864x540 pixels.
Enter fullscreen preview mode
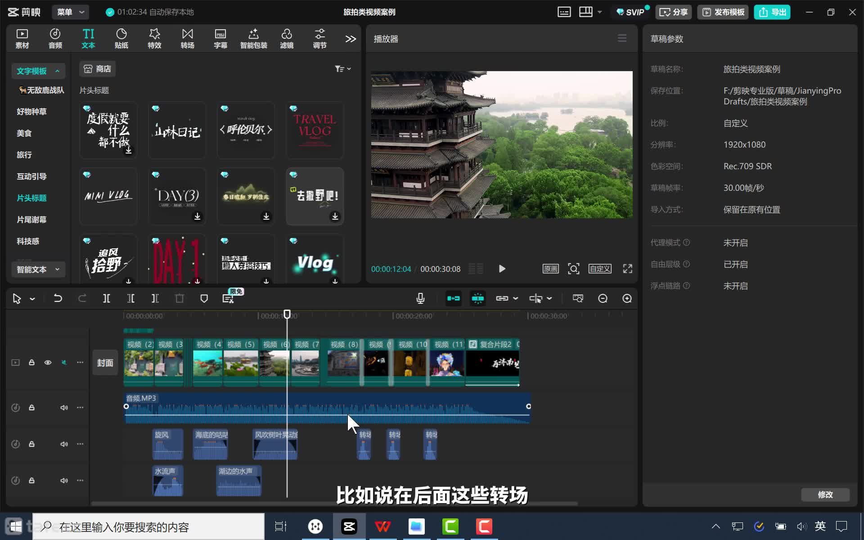click(627, 269)
